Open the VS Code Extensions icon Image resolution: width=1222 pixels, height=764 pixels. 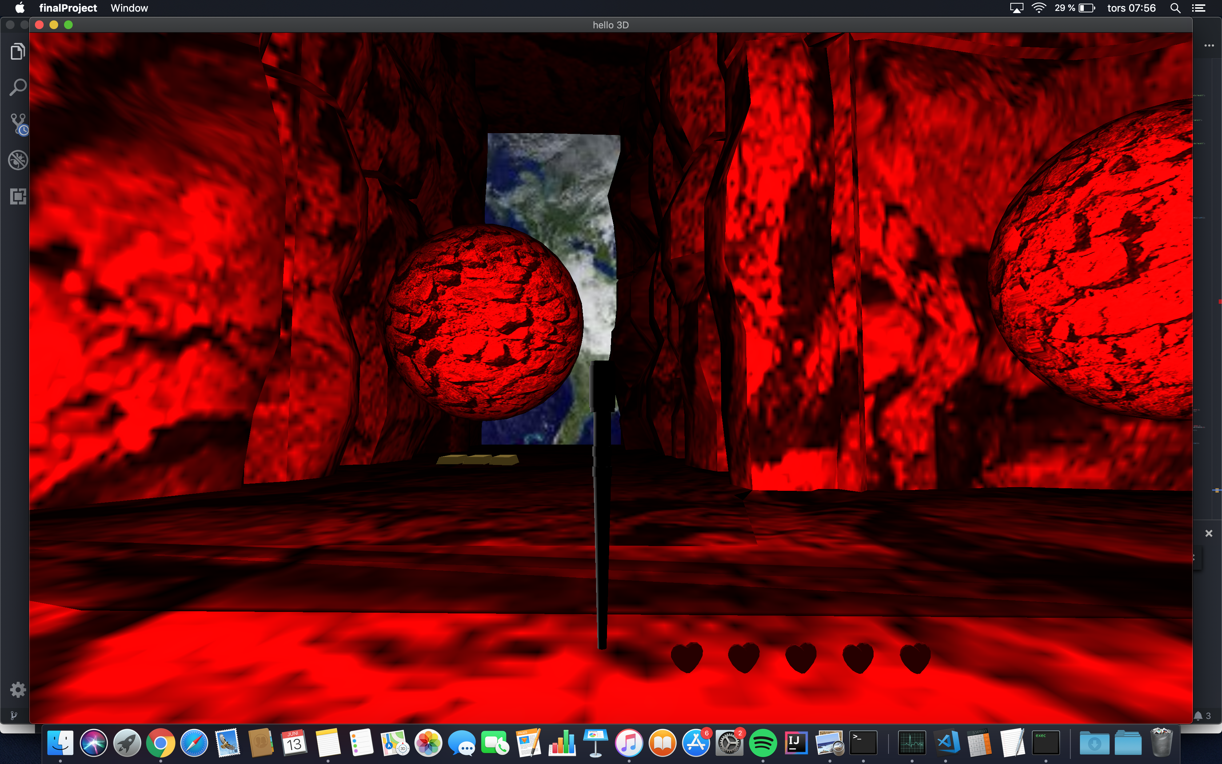point(18,196)
